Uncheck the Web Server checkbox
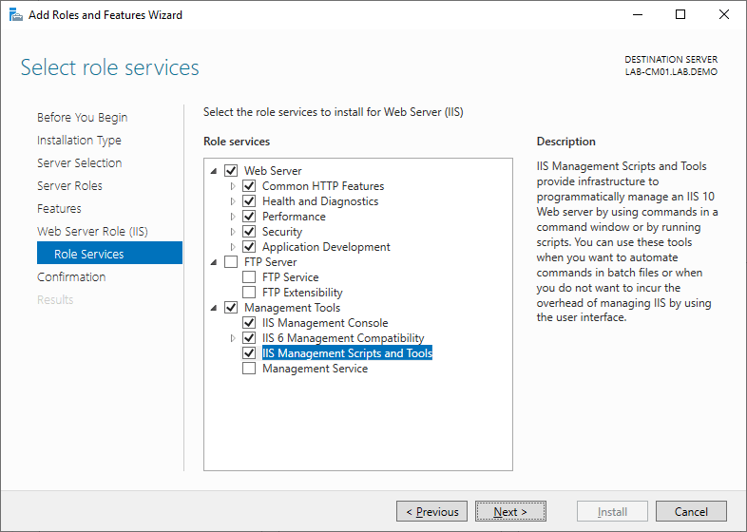This screenshot has height=532, width=747. pos(231,171)
